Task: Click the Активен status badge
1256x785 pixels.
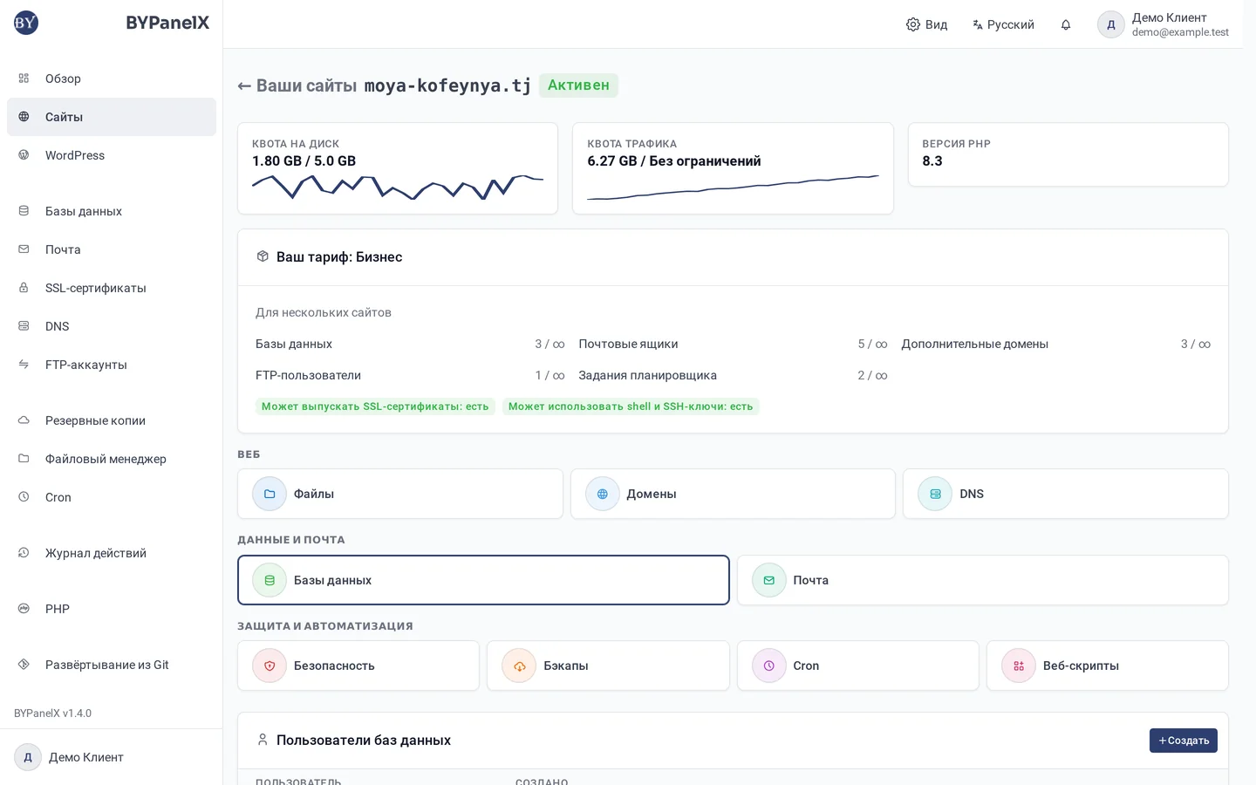Action: pyautogui.click(x=578, y=85)
